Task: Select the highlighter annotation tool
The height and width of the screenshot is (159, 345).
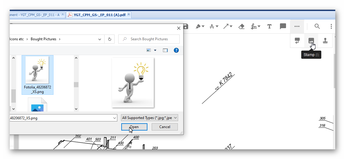Action: tap(198, 27)
